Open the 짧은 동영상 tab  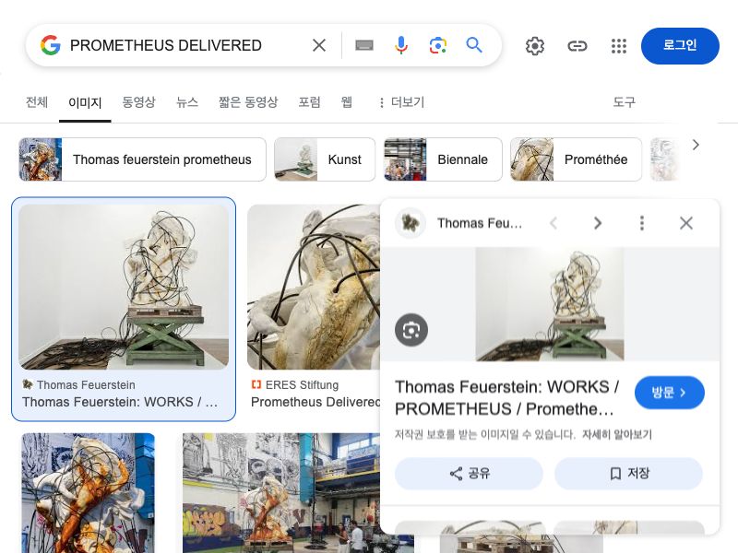248,102
